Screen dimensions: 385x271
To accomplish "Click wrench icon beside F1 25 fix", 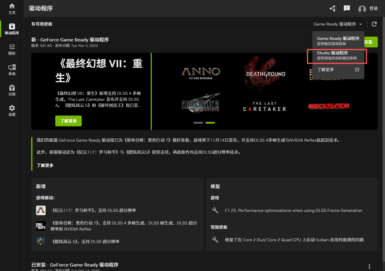I will (x=215, y=210).
